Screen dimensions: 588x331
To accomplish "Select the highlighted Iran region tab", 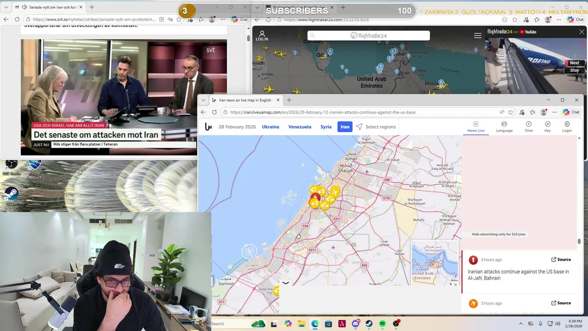I will (345, 127).
